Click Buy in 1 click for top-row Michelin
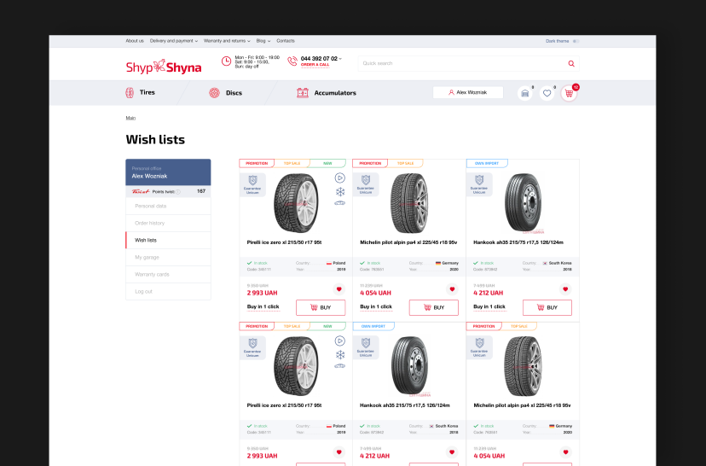This screenshot has width=706, height=466. (x=376, y=306)
